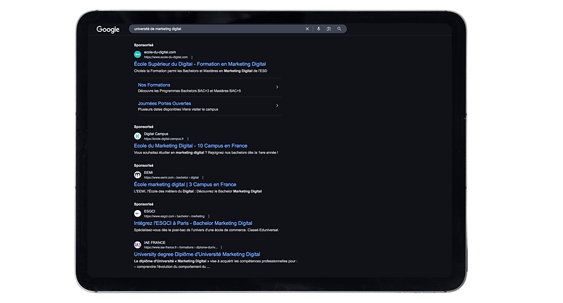Expand the Journées Portes Ouvertes chevron arrow
Screen dimensions: 563x303
277,106
